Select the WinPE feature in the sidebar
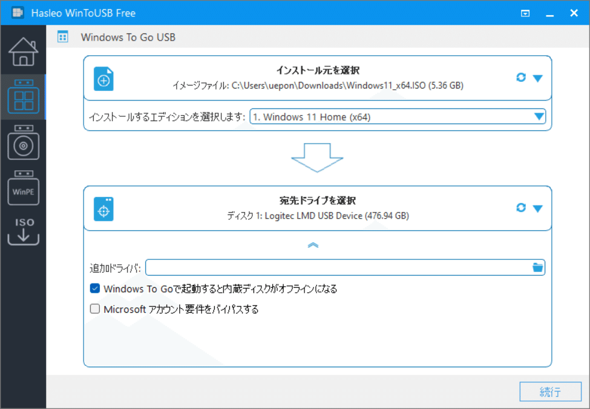590x409 pixels. 23,189
